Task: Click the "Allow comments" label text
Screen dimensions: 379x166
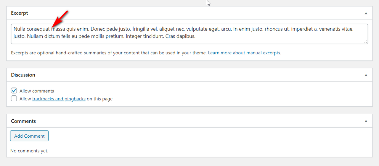Action: click(x=37, y=91)
